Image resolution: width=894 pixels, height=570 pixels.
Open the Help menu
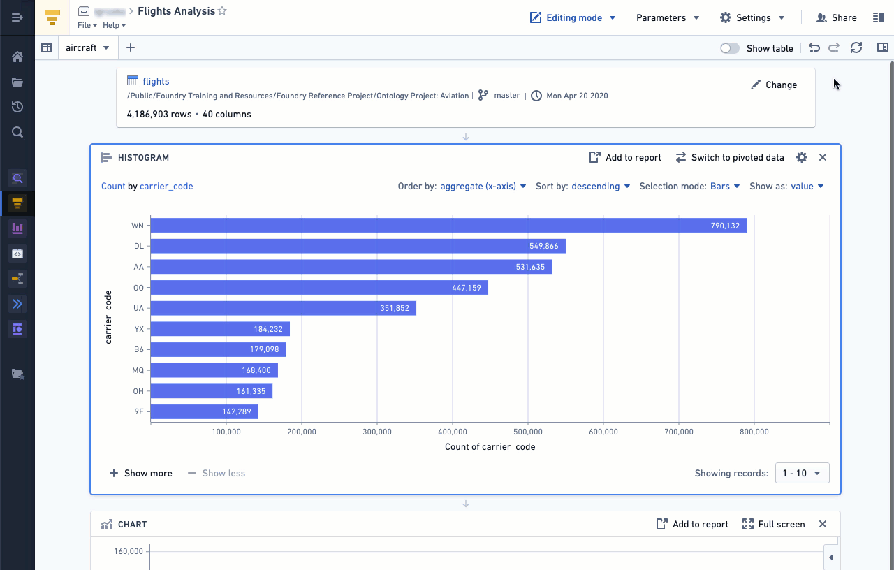click(x=114, y=25)
